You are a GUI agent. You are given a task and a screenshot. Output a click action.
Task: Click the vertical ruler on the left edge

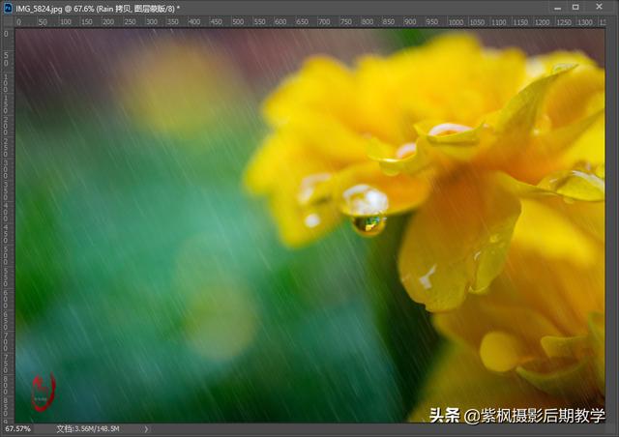(x=7, y=222)
